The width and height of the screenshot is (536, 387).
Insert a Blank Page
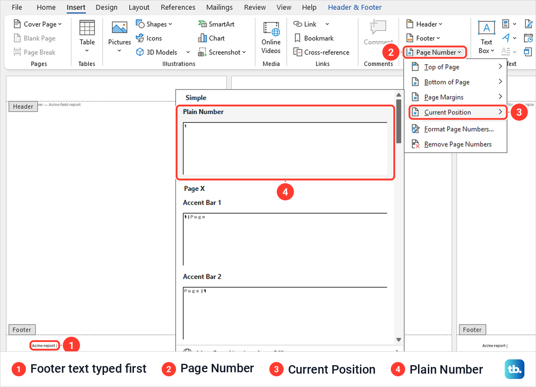[35, 38]
